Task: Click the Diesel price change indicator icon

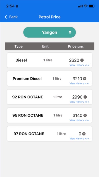Action: tap(82, 60)
